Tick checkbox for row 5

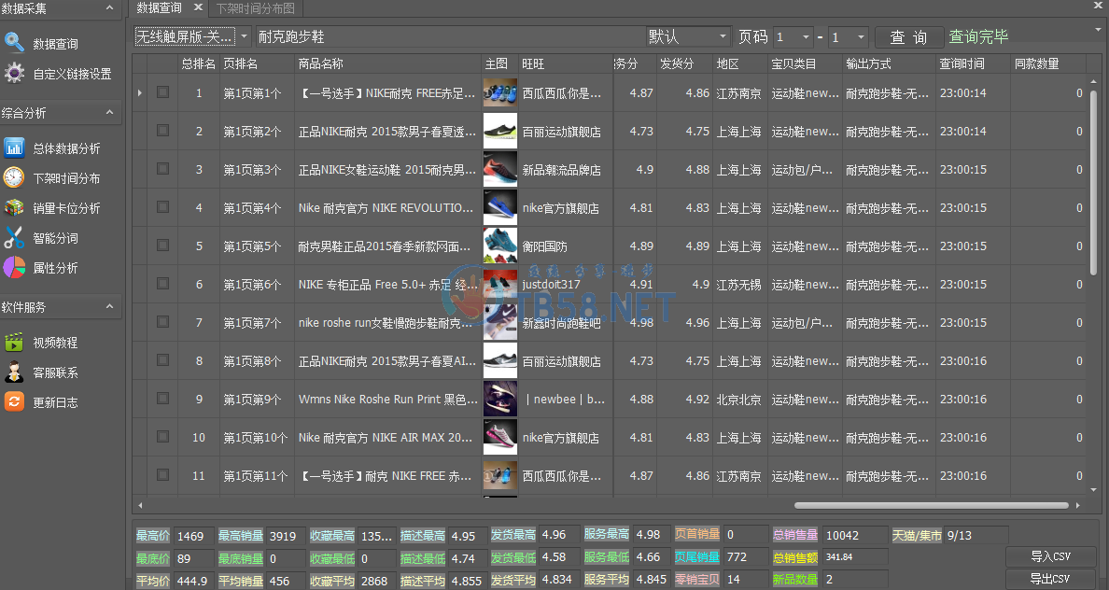pyautogui.click(x=162, y=245)
